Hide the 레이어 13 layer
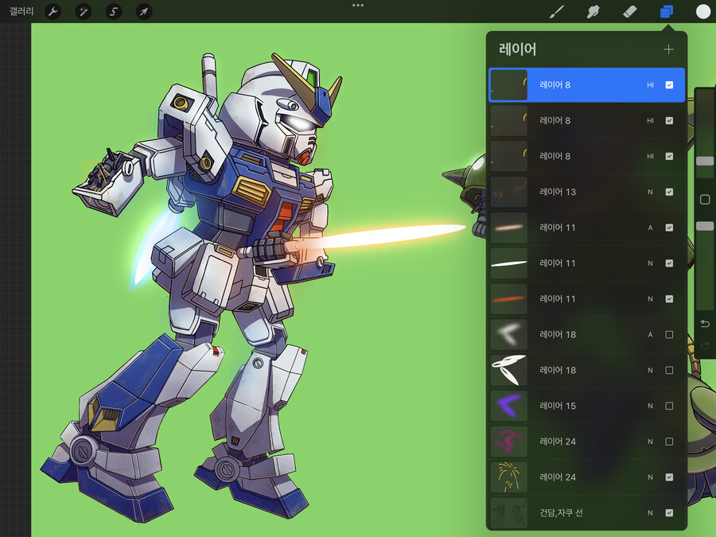The width and height of the screenshot is (716, 537). click(x=669, y=192)
